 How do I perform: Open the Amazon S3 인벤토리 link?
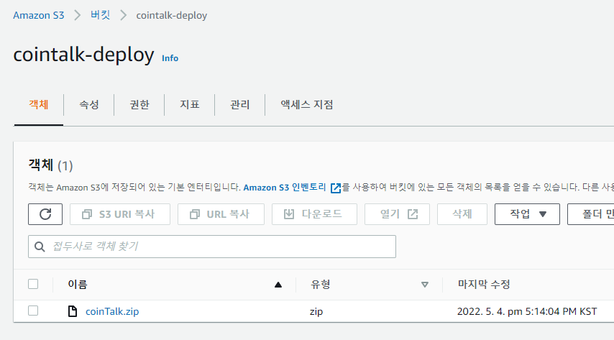pos(285,188)
